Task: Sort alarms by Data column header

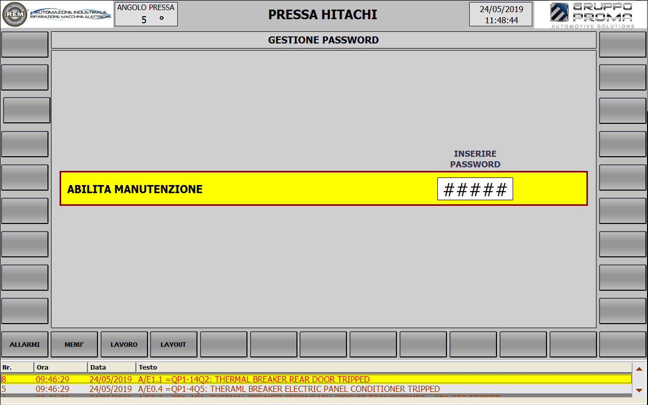Action: point(112,368)
